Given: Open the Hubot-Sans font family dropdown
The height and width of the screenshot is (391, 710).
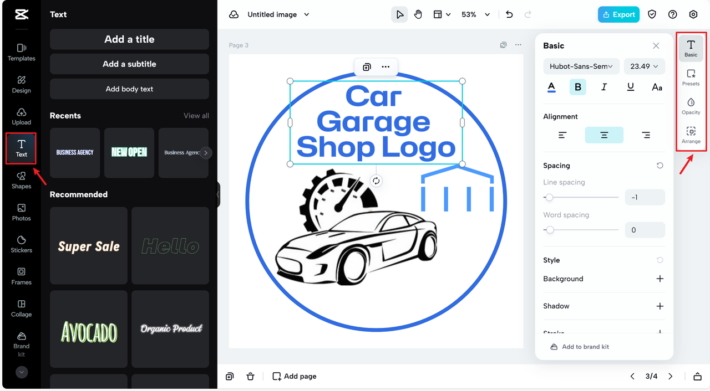Looking at the screenshot, I should pos(581,66).
